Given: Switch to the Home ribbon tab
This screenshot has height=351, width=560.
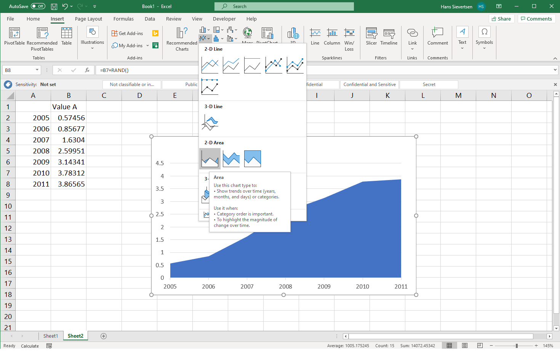Looking at the screenshot, I should tap(33, 19).
